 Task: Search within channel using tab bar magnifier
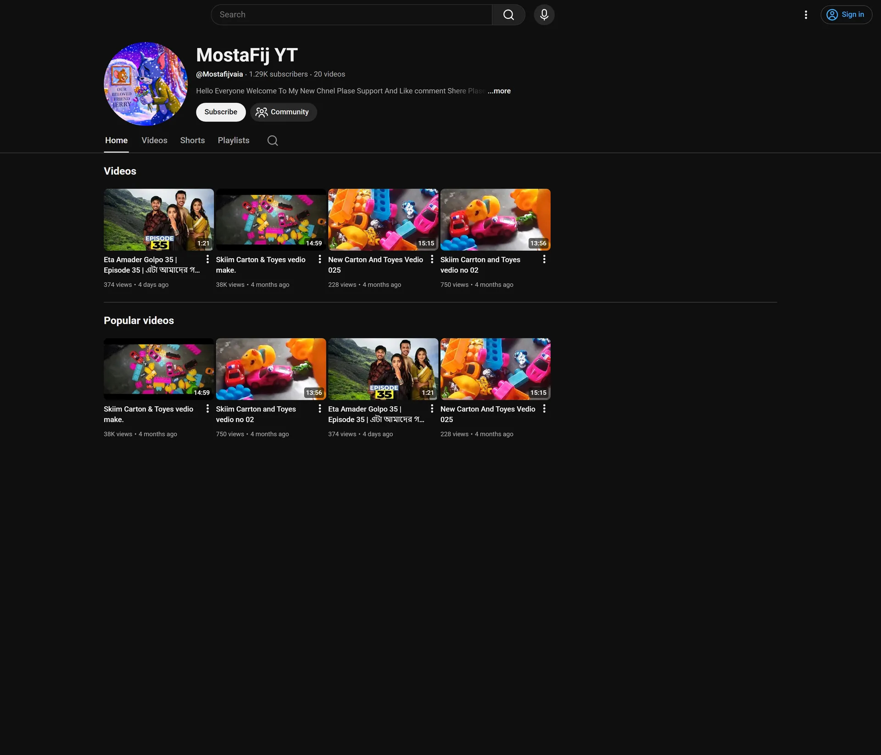[x=273, y=140]
